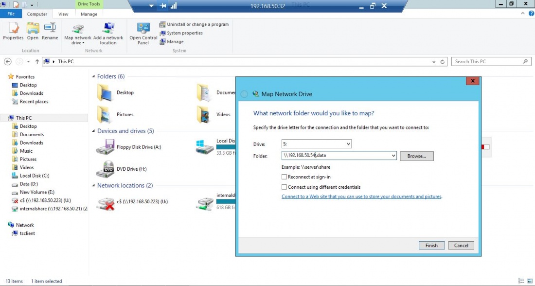
Task: Open Connect to a Web site link
Action: pyautogui.click(x=361, y=197)
